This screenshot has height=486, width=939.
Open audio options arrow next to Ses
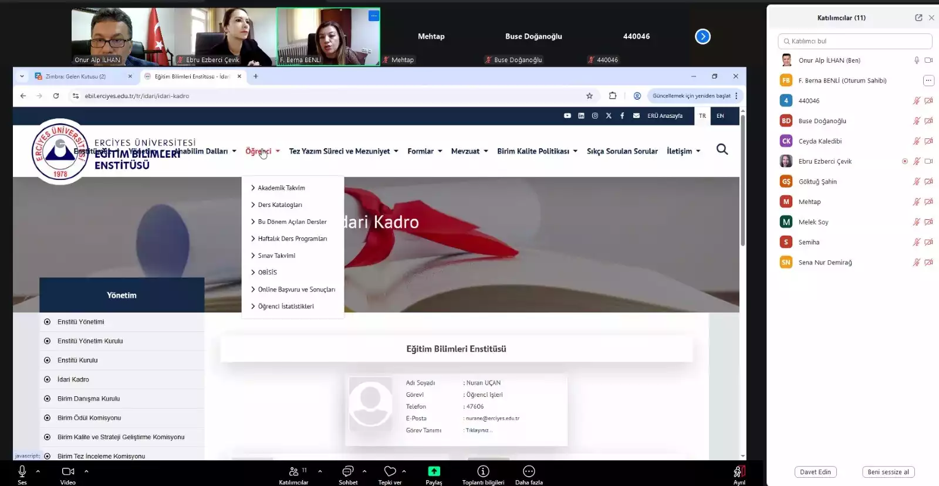click(x=38, y=471)
